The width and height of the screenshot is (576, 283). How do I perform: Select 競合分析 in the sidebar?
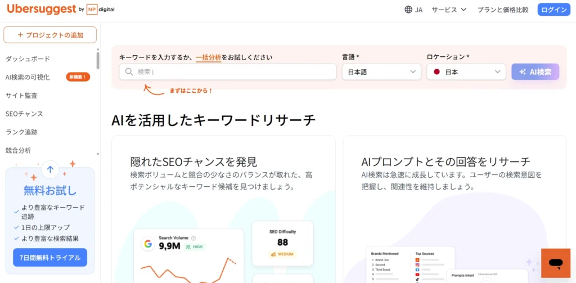pyautogui.click(x=18, y=150)
